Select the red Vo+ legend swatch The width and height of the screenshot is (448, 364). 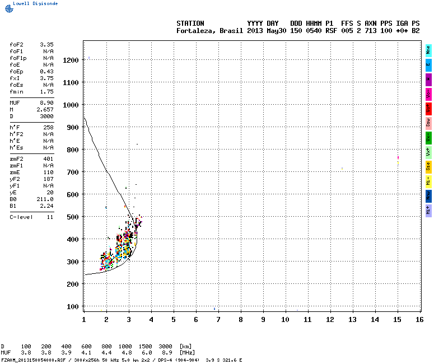428,109
